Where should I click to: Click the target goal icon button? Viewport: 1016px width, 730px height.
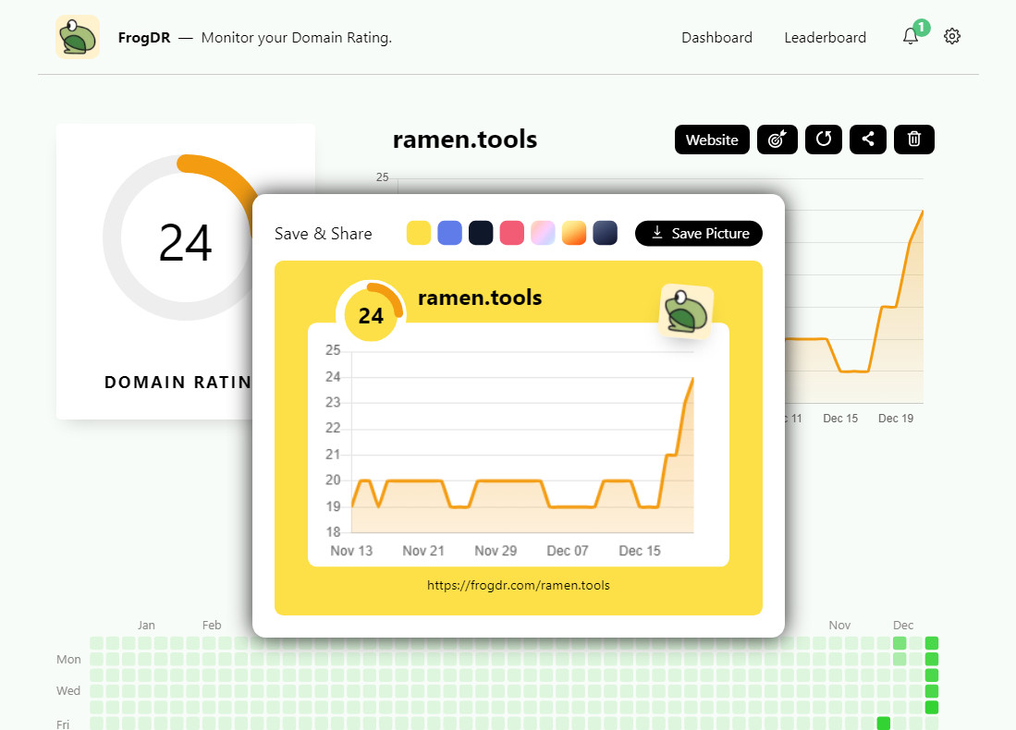pos(777,140)
